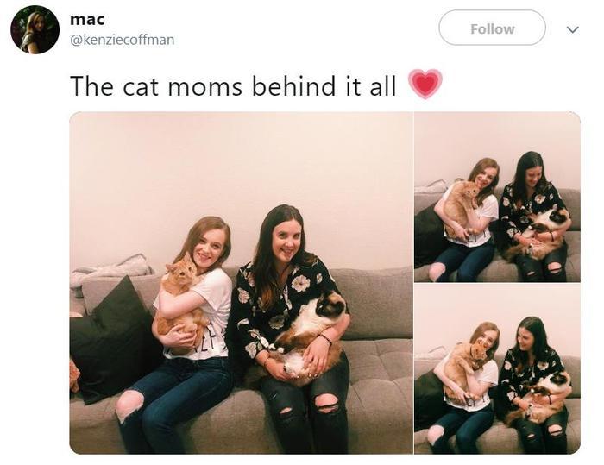Open mac's profile avatar picture

point(35,29)
